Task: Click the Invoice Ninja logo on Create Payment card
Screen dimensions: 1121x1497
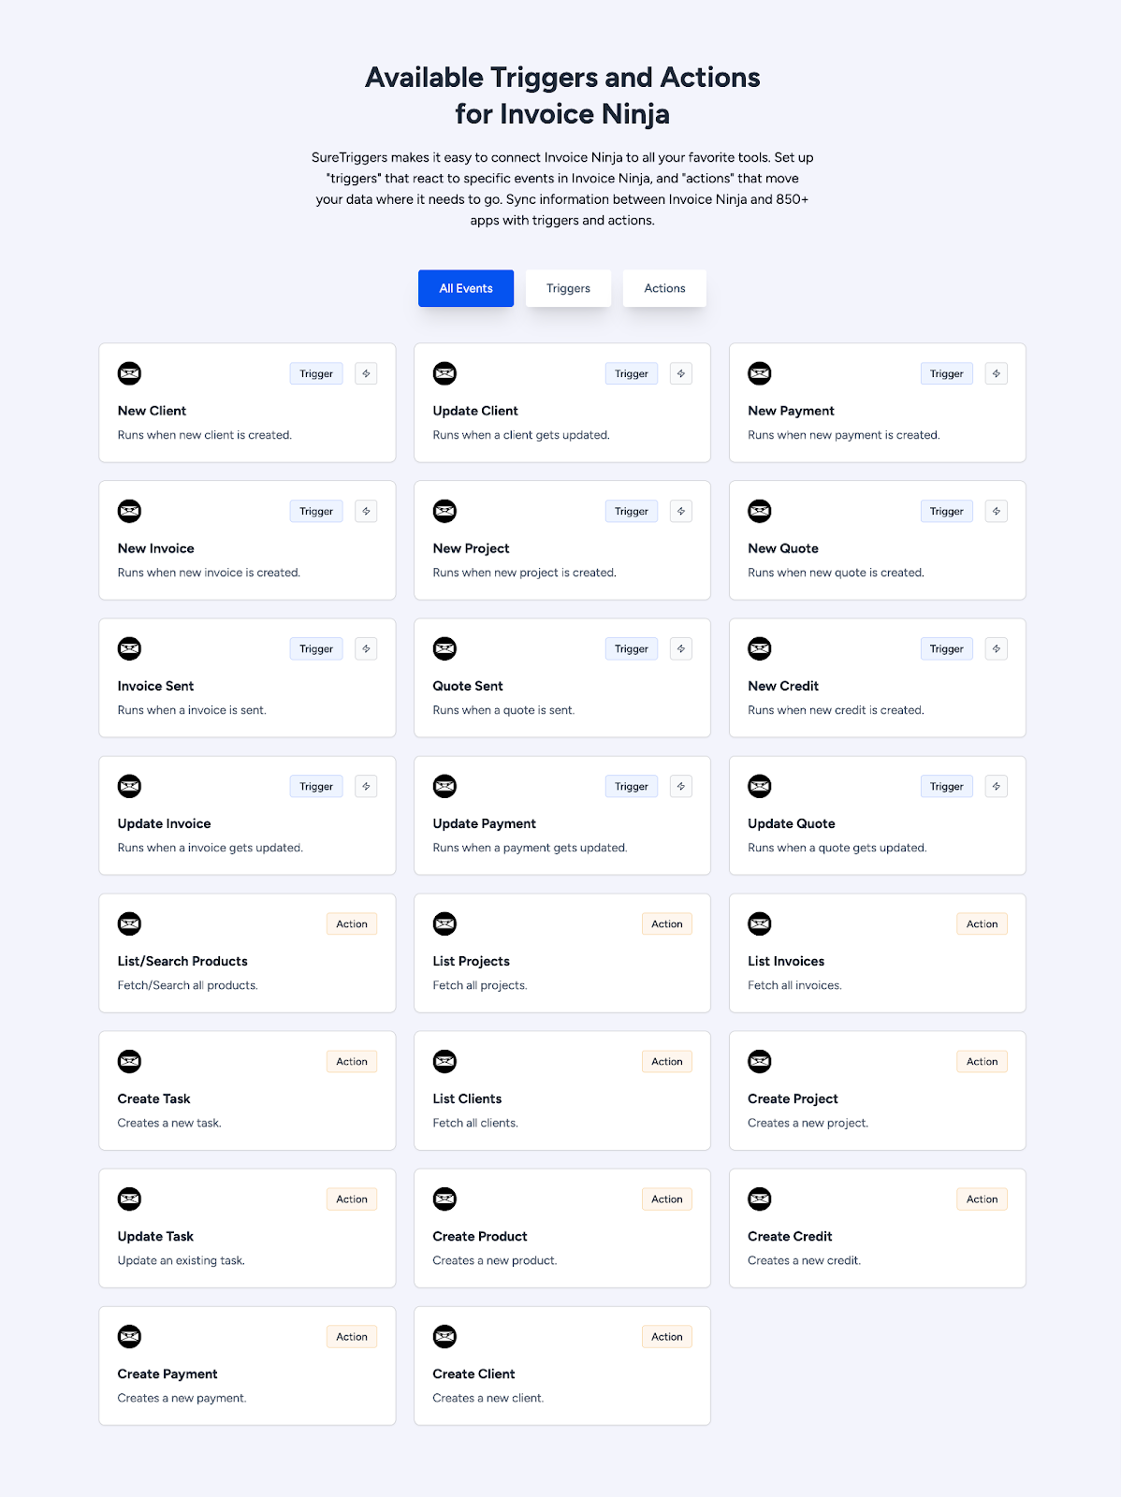Action: [130, 1336]
